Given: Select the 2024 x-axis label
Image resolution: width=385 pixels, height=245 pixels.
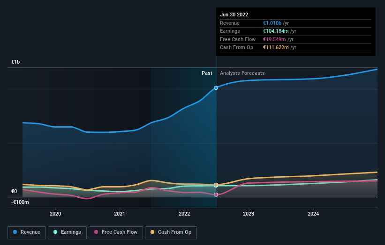Looking at the screenshot, I should (313, 214).
